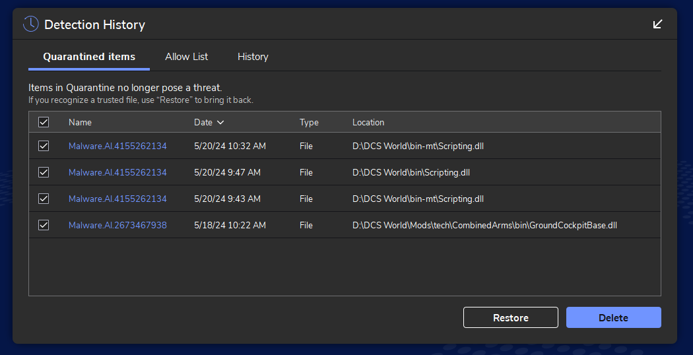Click the Detection History clock icon
This screenshot has height=355, width=693.
(31, 24)
